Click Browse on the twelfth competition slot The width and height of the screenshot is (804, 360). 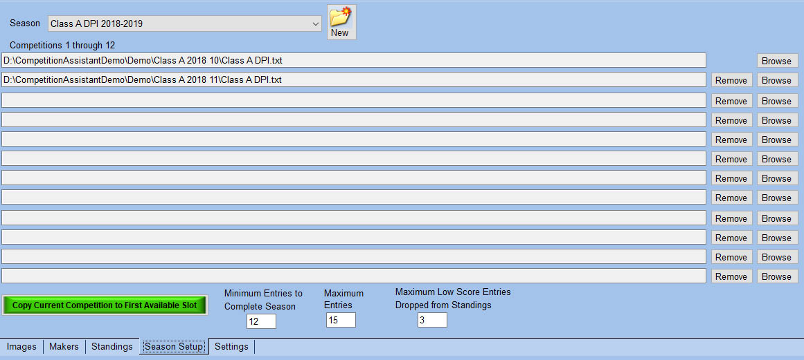pos(777,276)
